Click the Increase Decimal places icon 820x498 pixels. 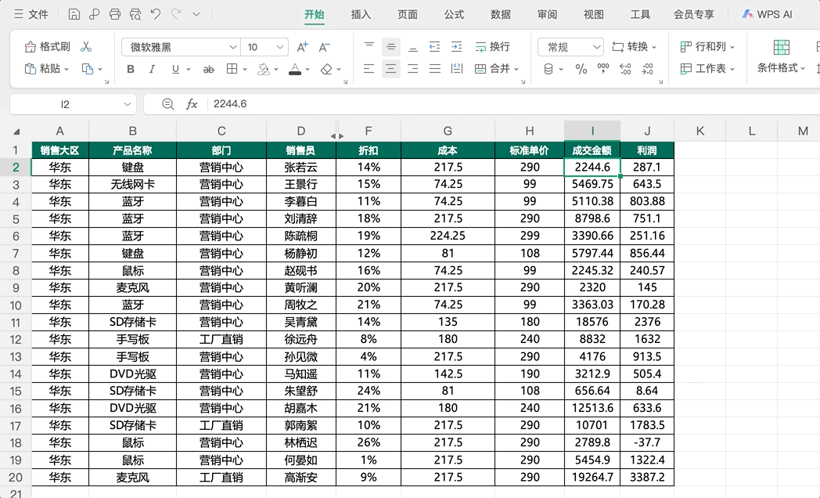pyautogui.click(x=625, y=69)
